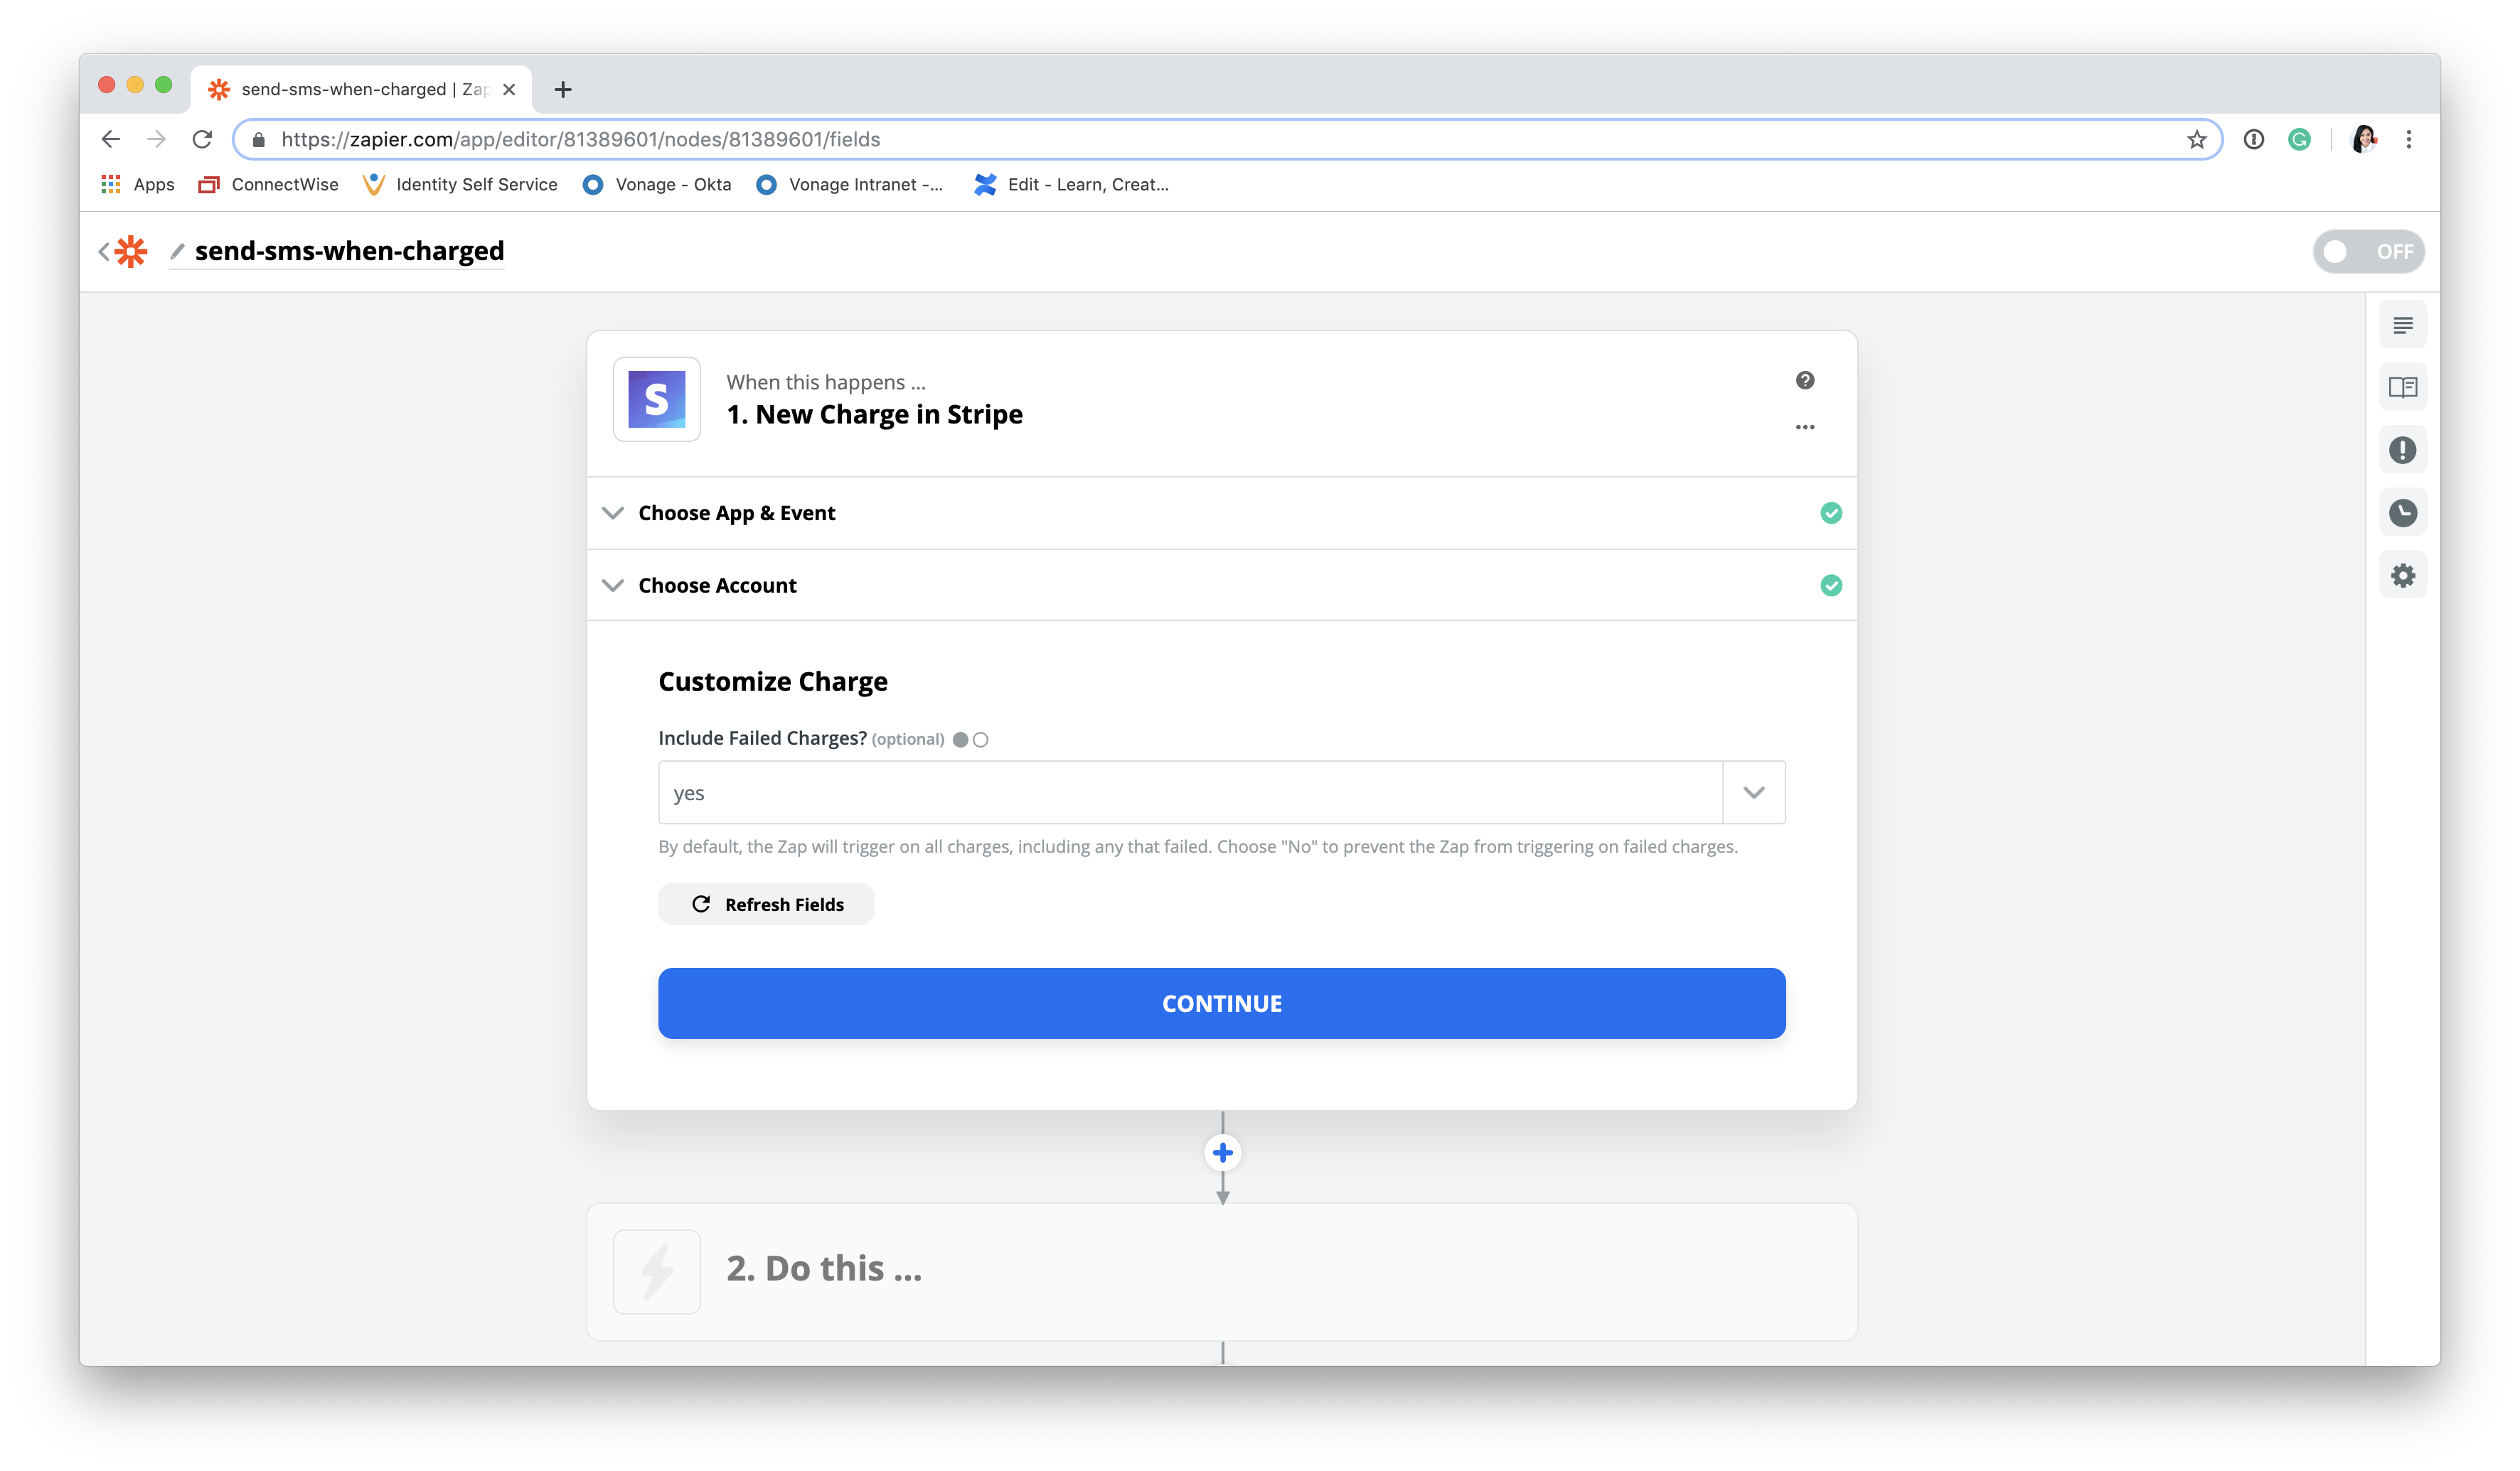The image size is (2520, 1471).
Task: Select the send-sms-when-charged browser tab
Action: [x=361, y=90]
